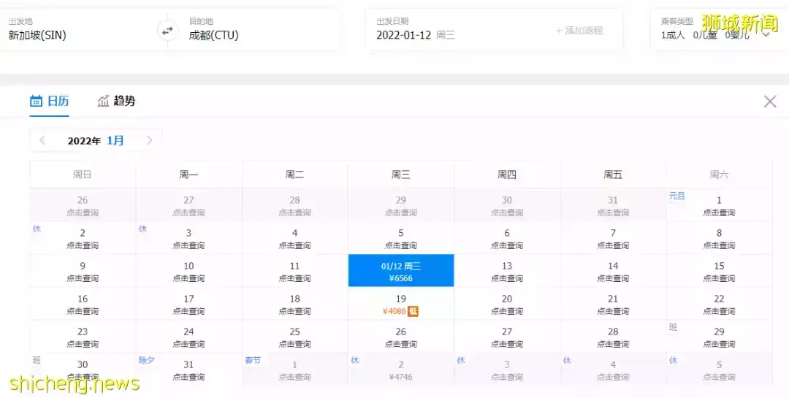The width and height of the screenshot is (789, 398).
Task: Query fares for January 10
Action: tap(188, 271)
